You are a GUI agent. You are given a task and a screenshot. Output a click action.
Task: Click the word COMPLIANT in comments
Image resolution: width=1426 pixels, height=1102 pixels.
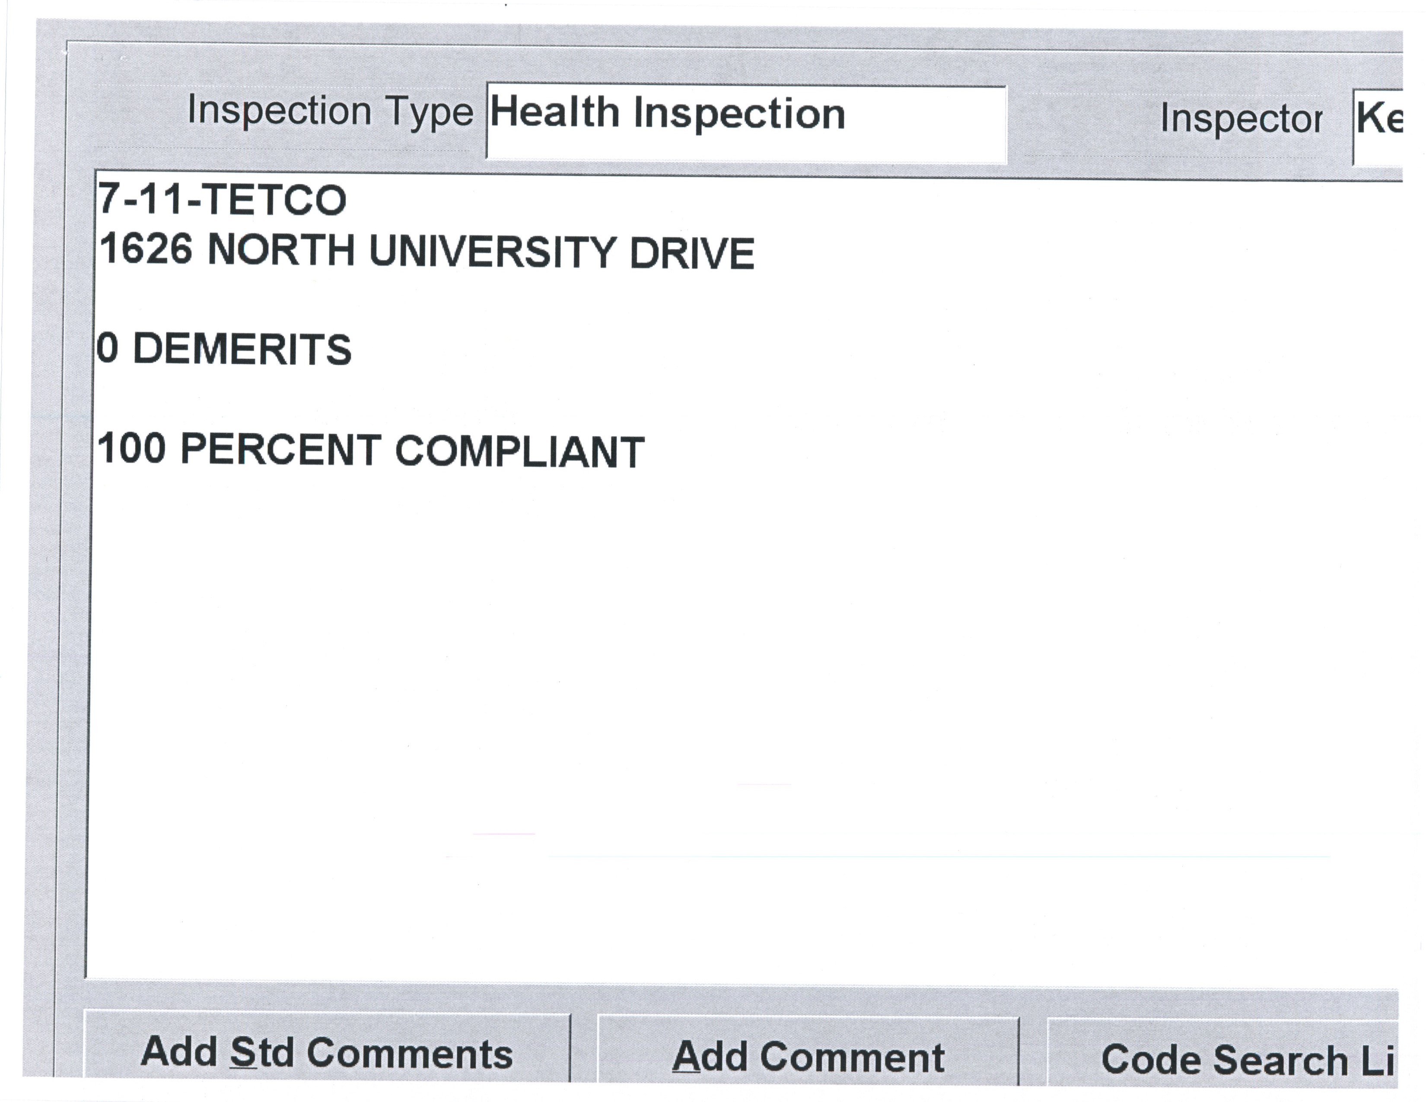520,452
